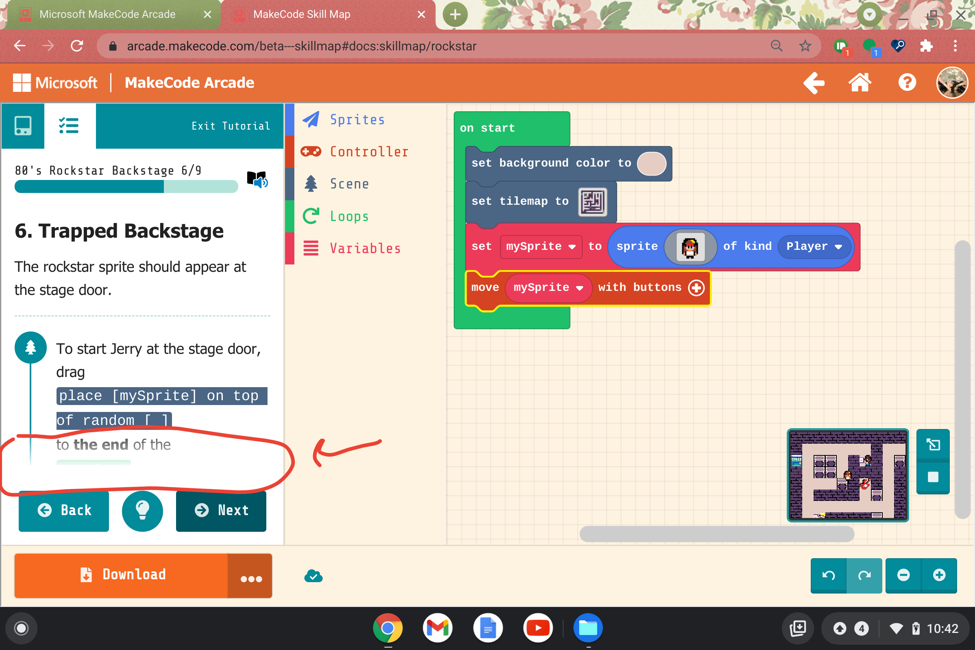Image resolution: width=975 pixels, height=650 pixels.
Task: Click the read-aloud speaker icon
Action: (257, 180)
